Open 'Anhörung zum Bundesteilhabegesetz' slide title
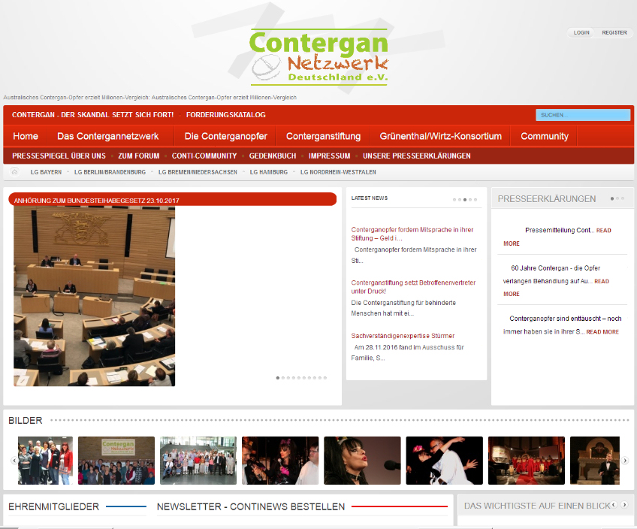Screen dimensions: 637x529 (x=96, y=201)
